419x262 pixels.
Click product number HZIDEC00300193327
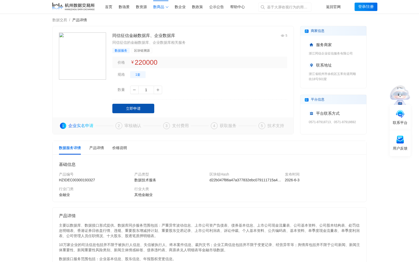pos(77,180)
